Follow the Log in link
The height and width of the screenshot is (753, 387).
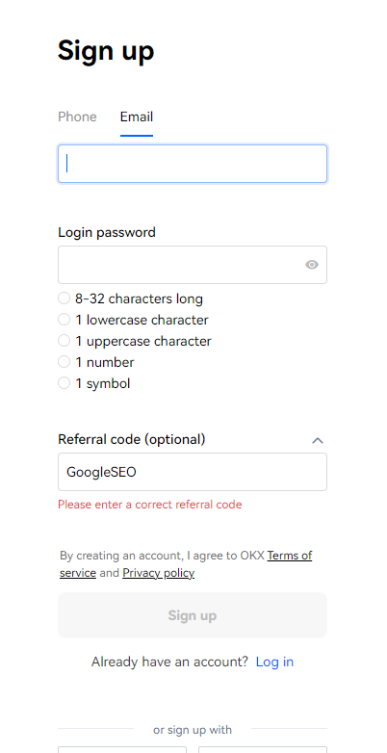pyautogui.click(x=274, y=662)
